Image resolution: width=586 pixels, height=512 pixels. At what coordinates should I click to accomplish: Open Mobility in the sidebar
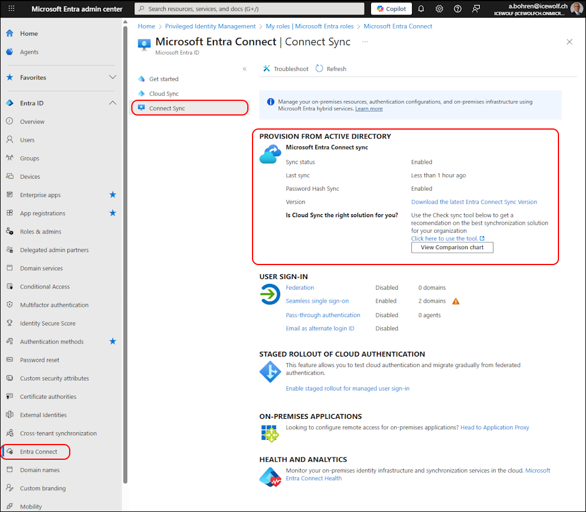30,506
